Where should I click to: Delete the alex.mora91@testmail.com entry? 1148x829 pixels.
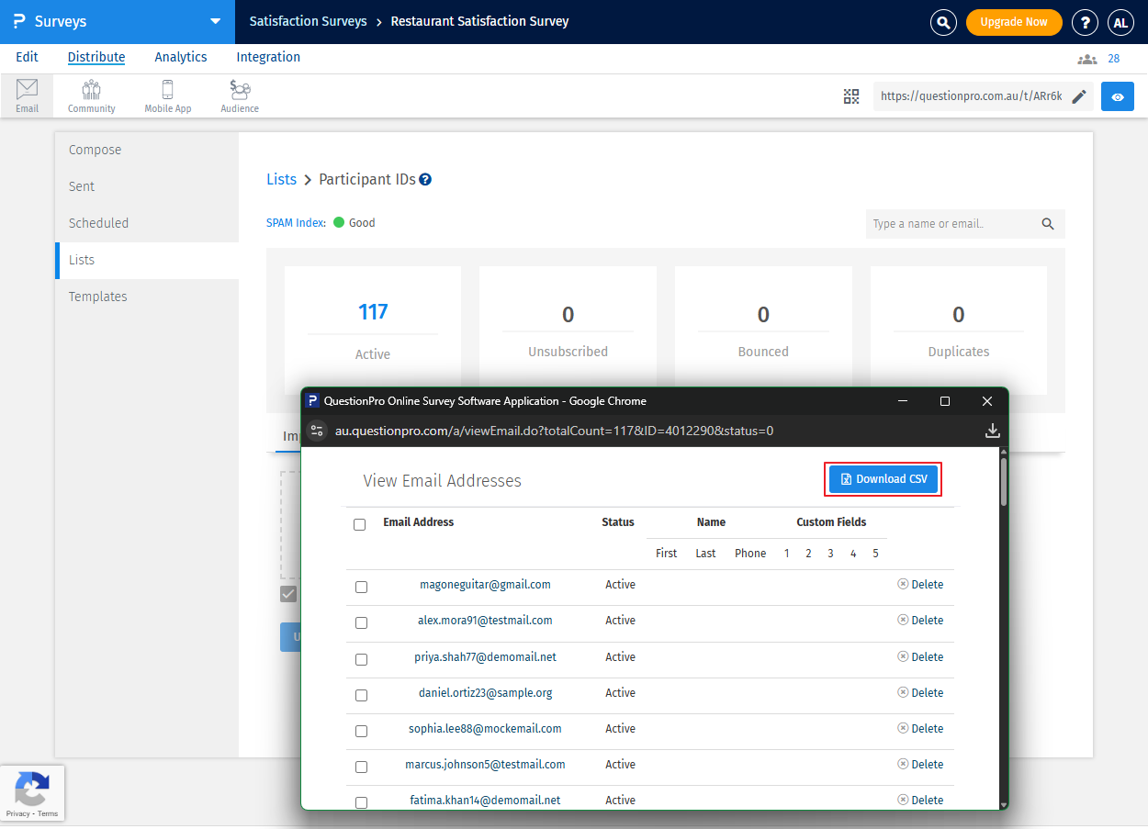pos(920,621)
